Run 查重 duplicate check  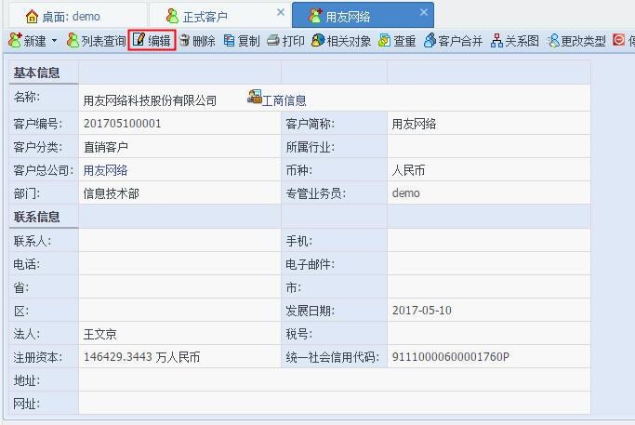point(397,41)
